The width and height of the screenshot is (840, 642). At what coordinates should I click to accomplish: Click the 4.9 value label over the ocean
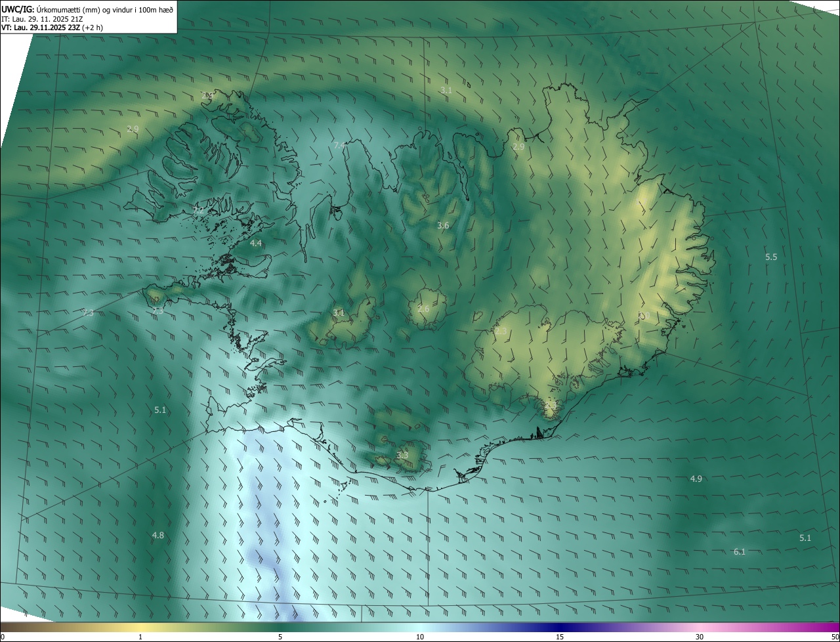pos(696,479)
